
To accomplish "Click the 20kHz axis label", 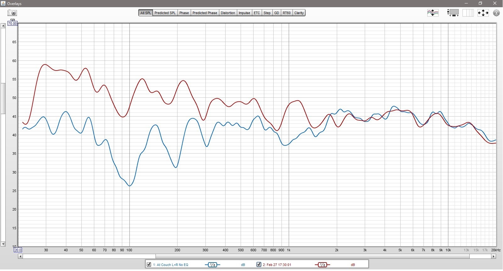I will (496, 250).
